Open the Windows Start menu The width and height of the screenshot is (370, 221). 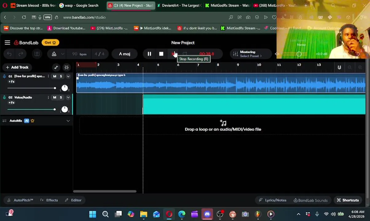coord(92,214)
